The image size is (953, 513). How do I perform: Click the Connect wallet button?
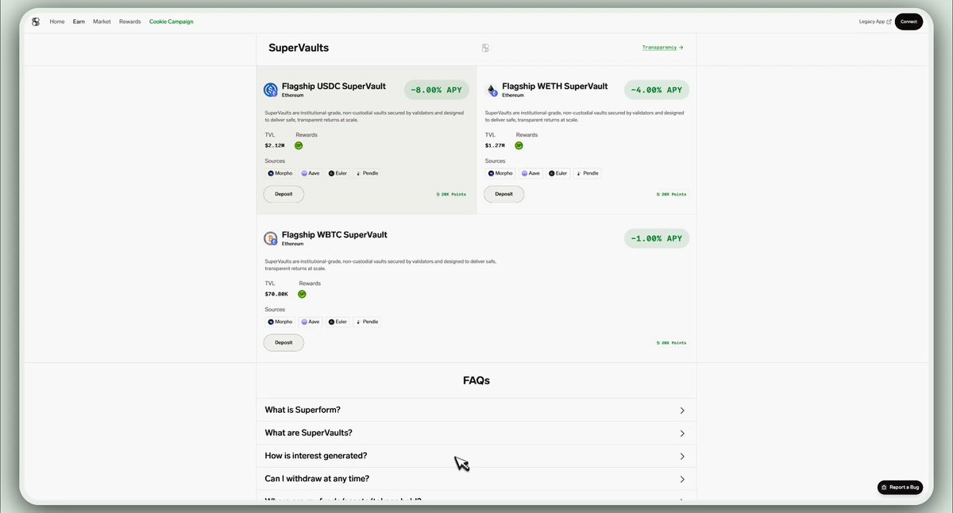tap(909, 21)
